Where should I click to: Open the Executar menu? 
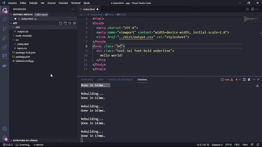click(63, 3)
